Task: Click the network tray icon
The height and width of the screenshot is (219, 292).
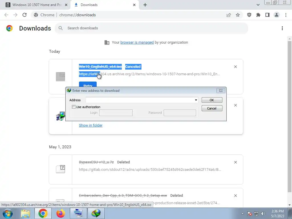Action: (x=256, y=214)
